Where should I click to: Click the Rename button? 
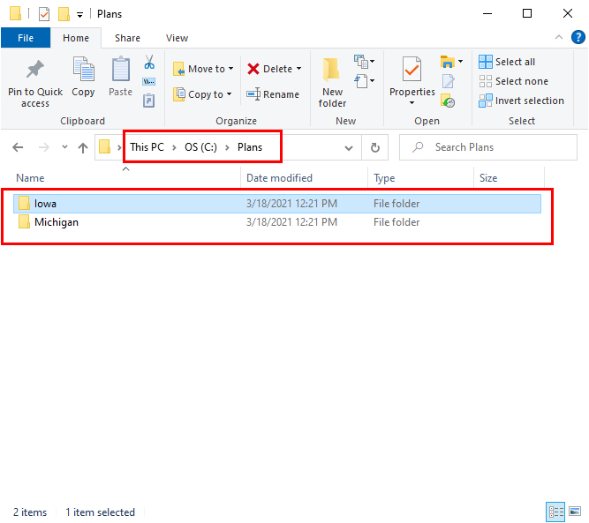(x=273, y=94)
